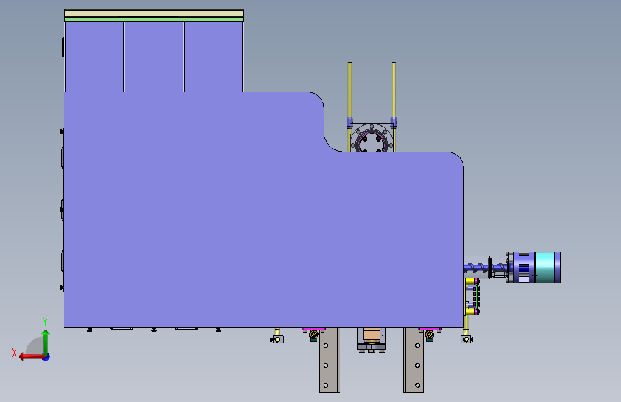Select the left gray mounting plate with holes
This screenshot has width=621, height=402.
329,360
